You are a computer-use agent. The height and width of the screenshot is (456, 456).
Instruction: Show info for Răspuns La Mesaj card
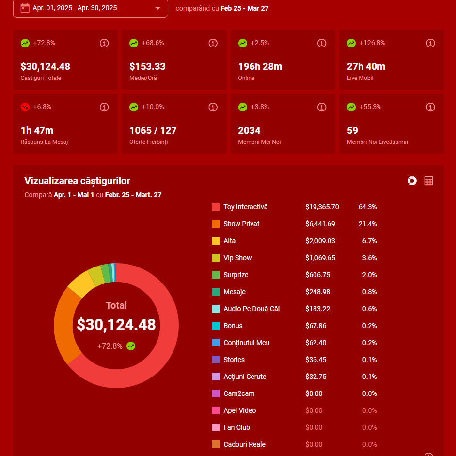(x=104, y=107)
